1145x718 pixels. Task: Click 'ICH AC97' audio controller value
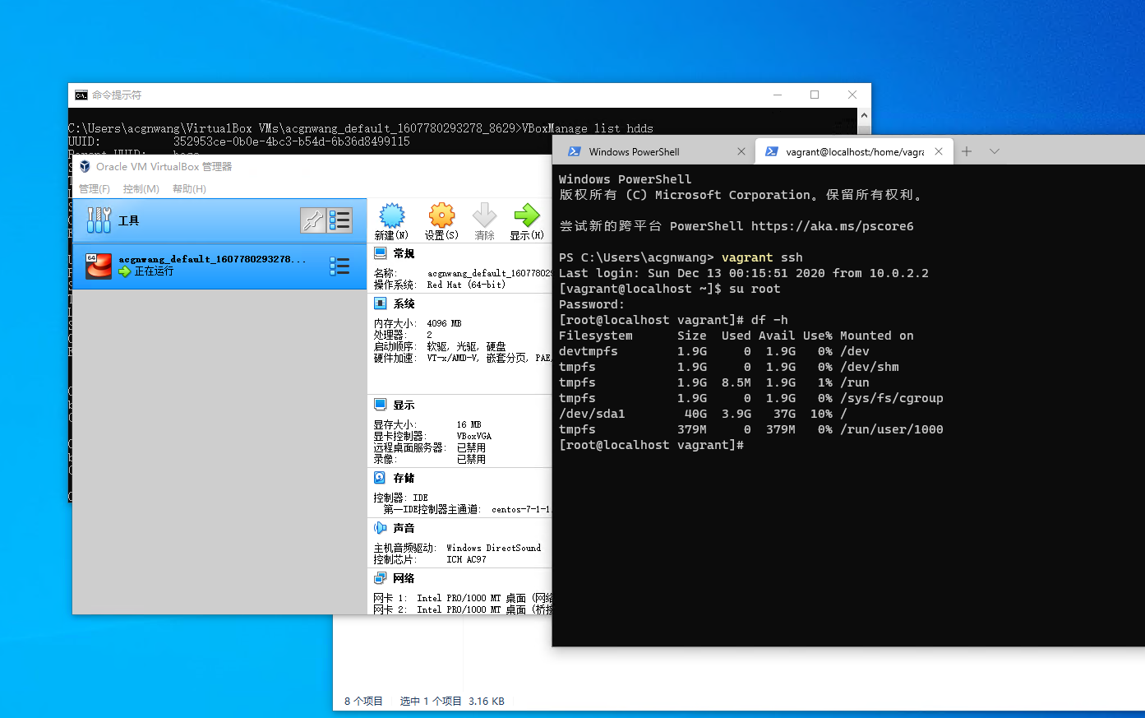coord(466,559)
